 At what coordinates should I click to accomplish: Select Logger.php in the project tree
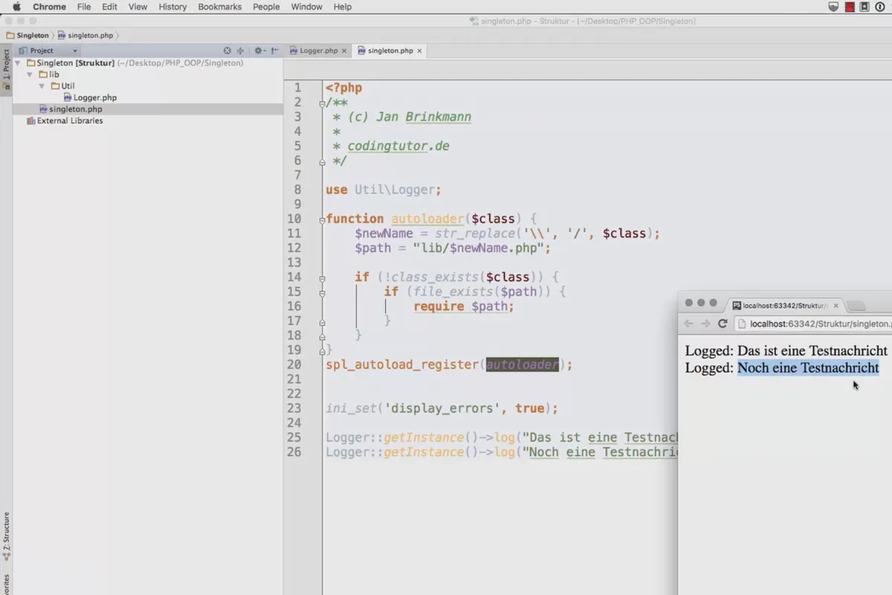point(95,97)
